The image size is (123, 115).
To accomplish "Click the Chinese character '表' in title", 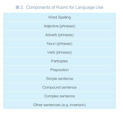I will pos(17,7).
